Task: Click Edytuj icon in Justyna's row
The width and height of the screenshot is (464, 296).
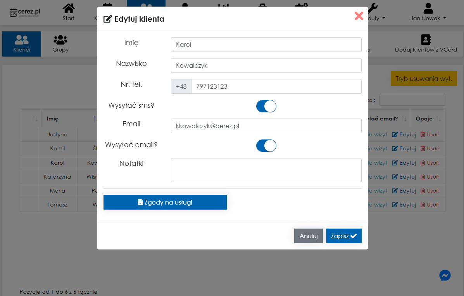Action: pos(395,135)
